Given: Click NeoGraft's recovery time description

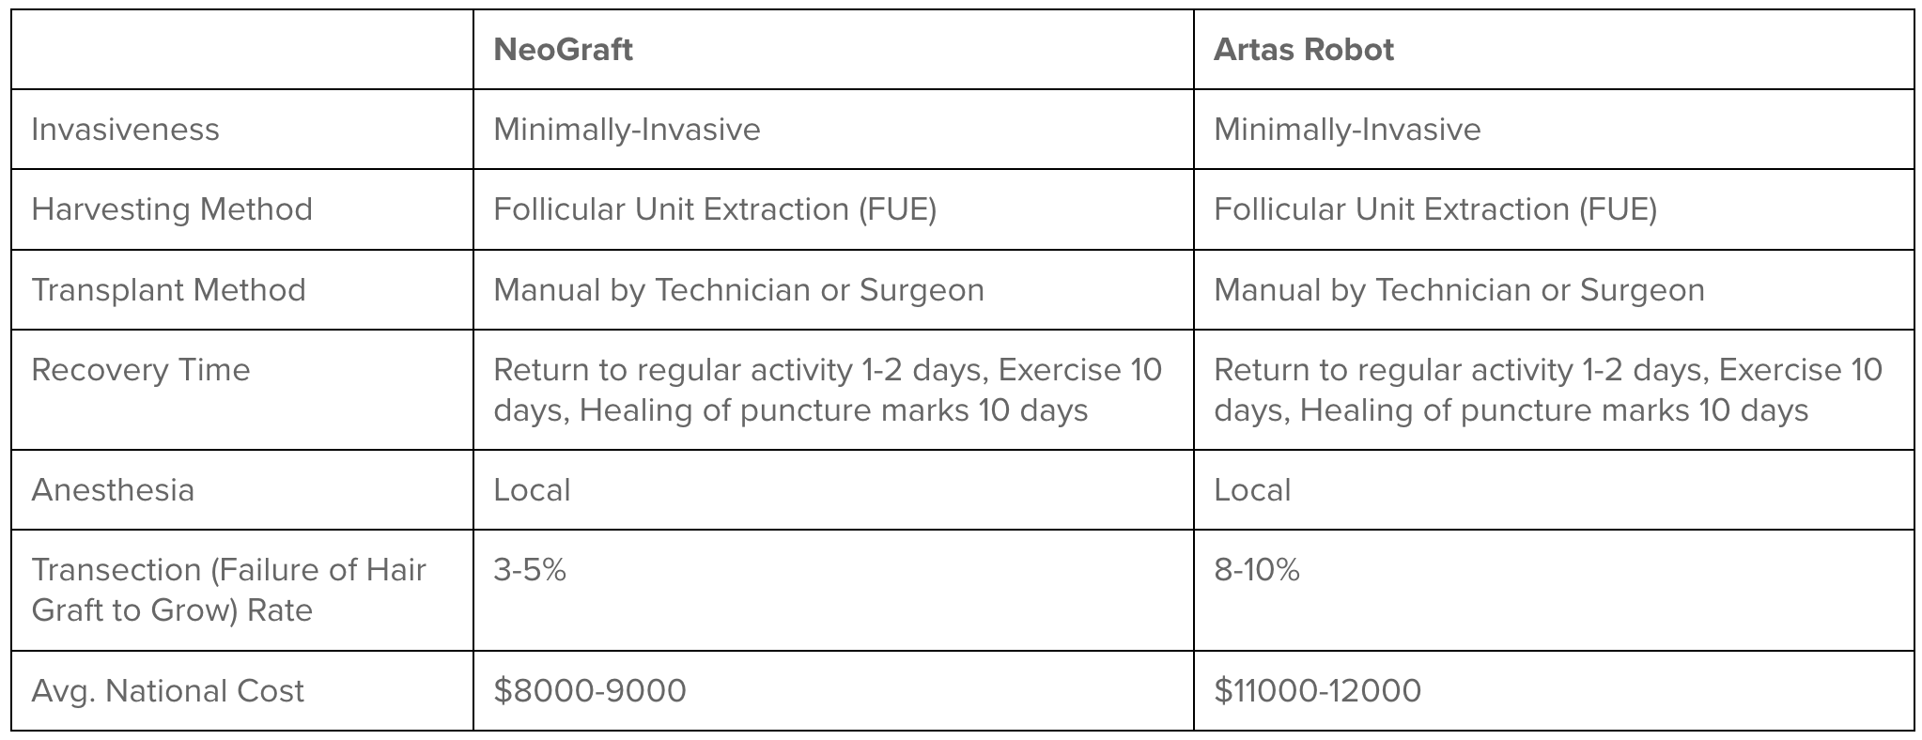Looking at the screenshot, I should (x=829, y=390).
